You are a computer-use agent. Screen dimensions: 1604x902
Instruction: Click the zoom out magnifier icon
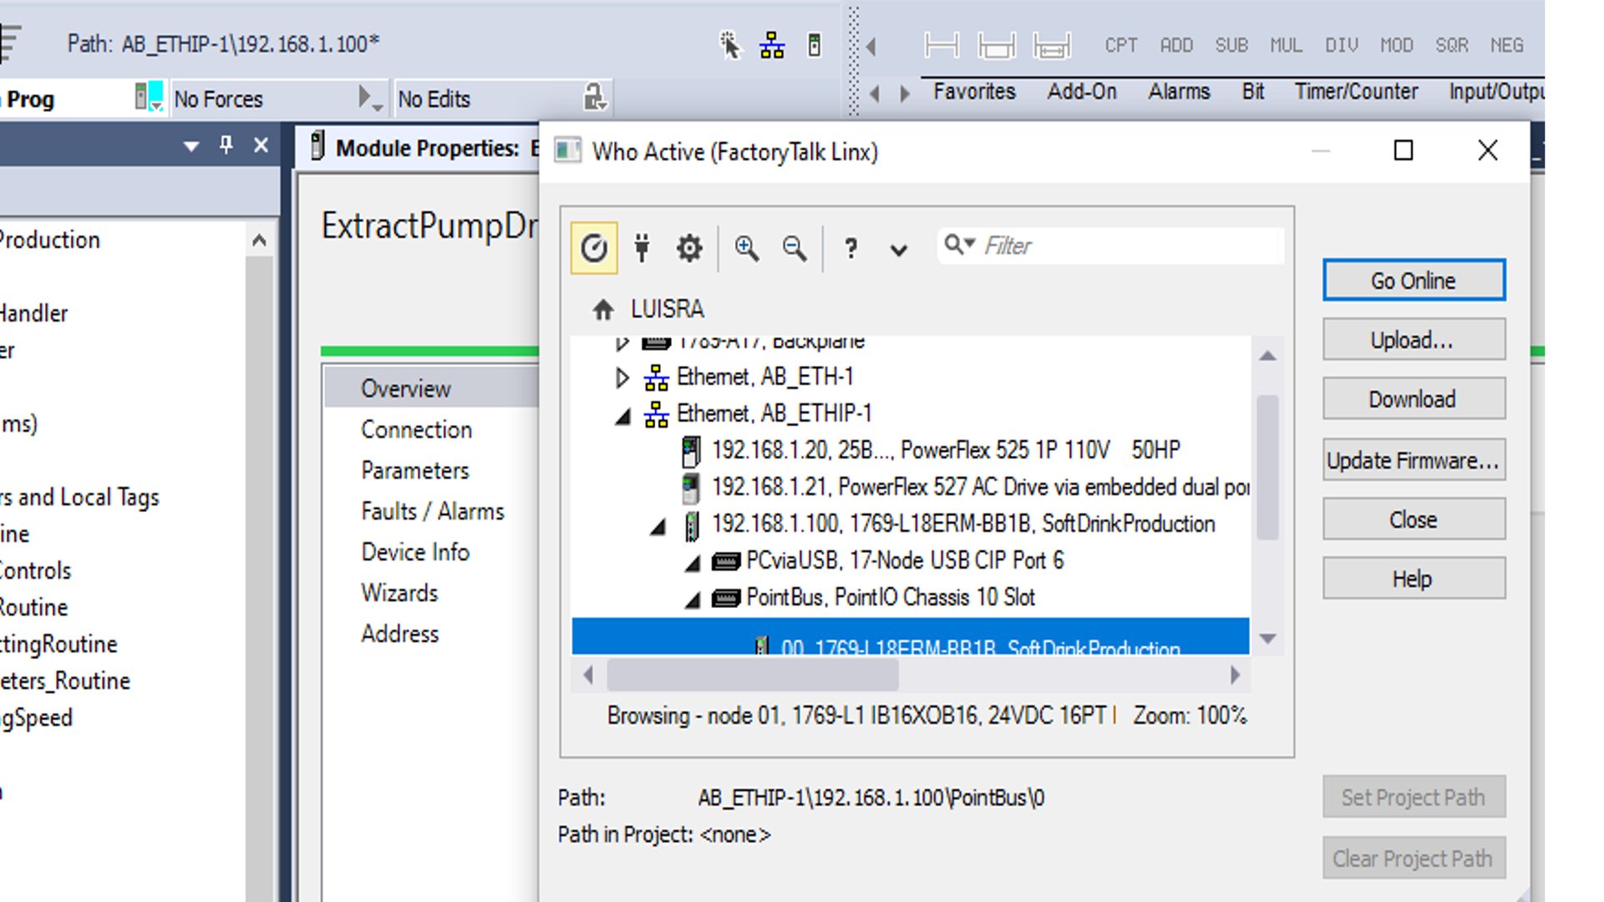click(794, 248)
